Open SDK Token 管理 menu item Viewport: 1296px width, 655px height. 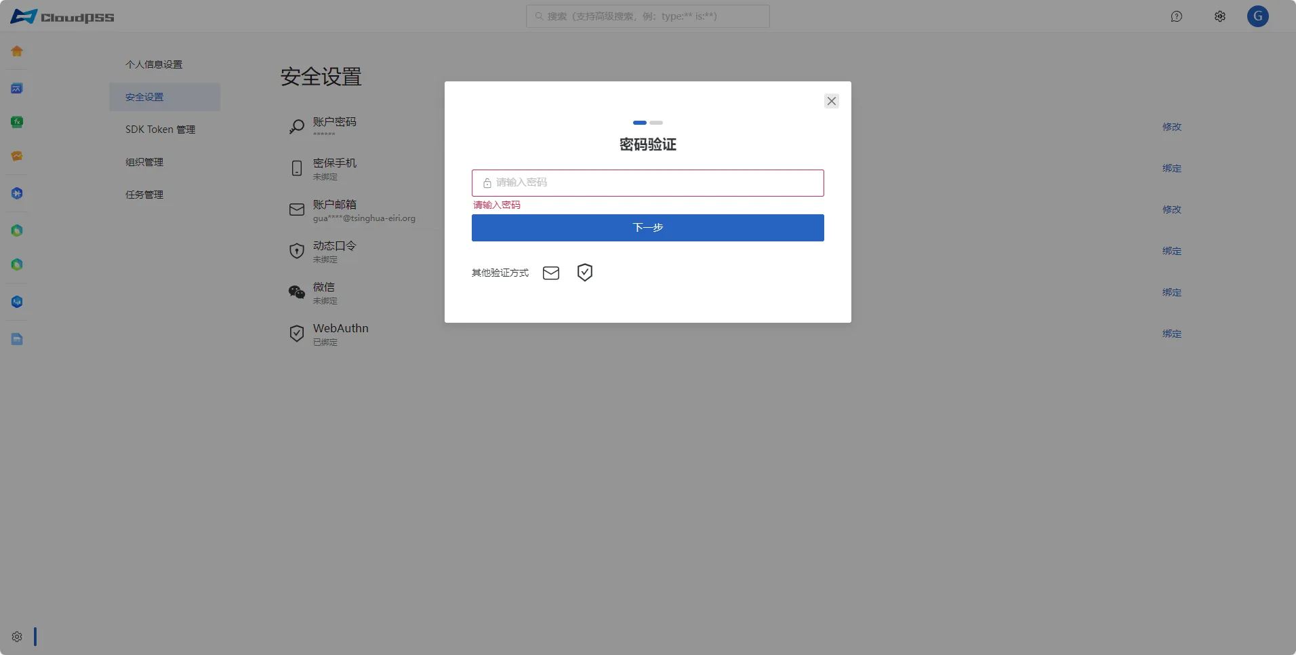pos(160,130)
